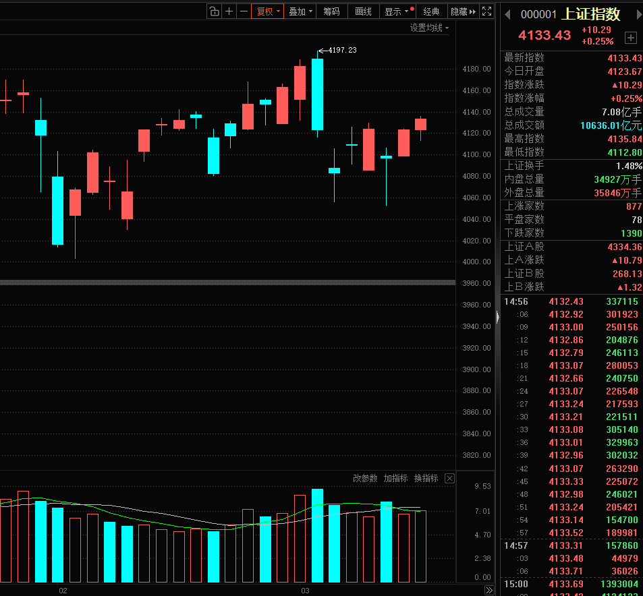The width and height of the screenshot is (643, 596).
Task: Expand the 显示 display options dropdown
Action: click(396, 11)
